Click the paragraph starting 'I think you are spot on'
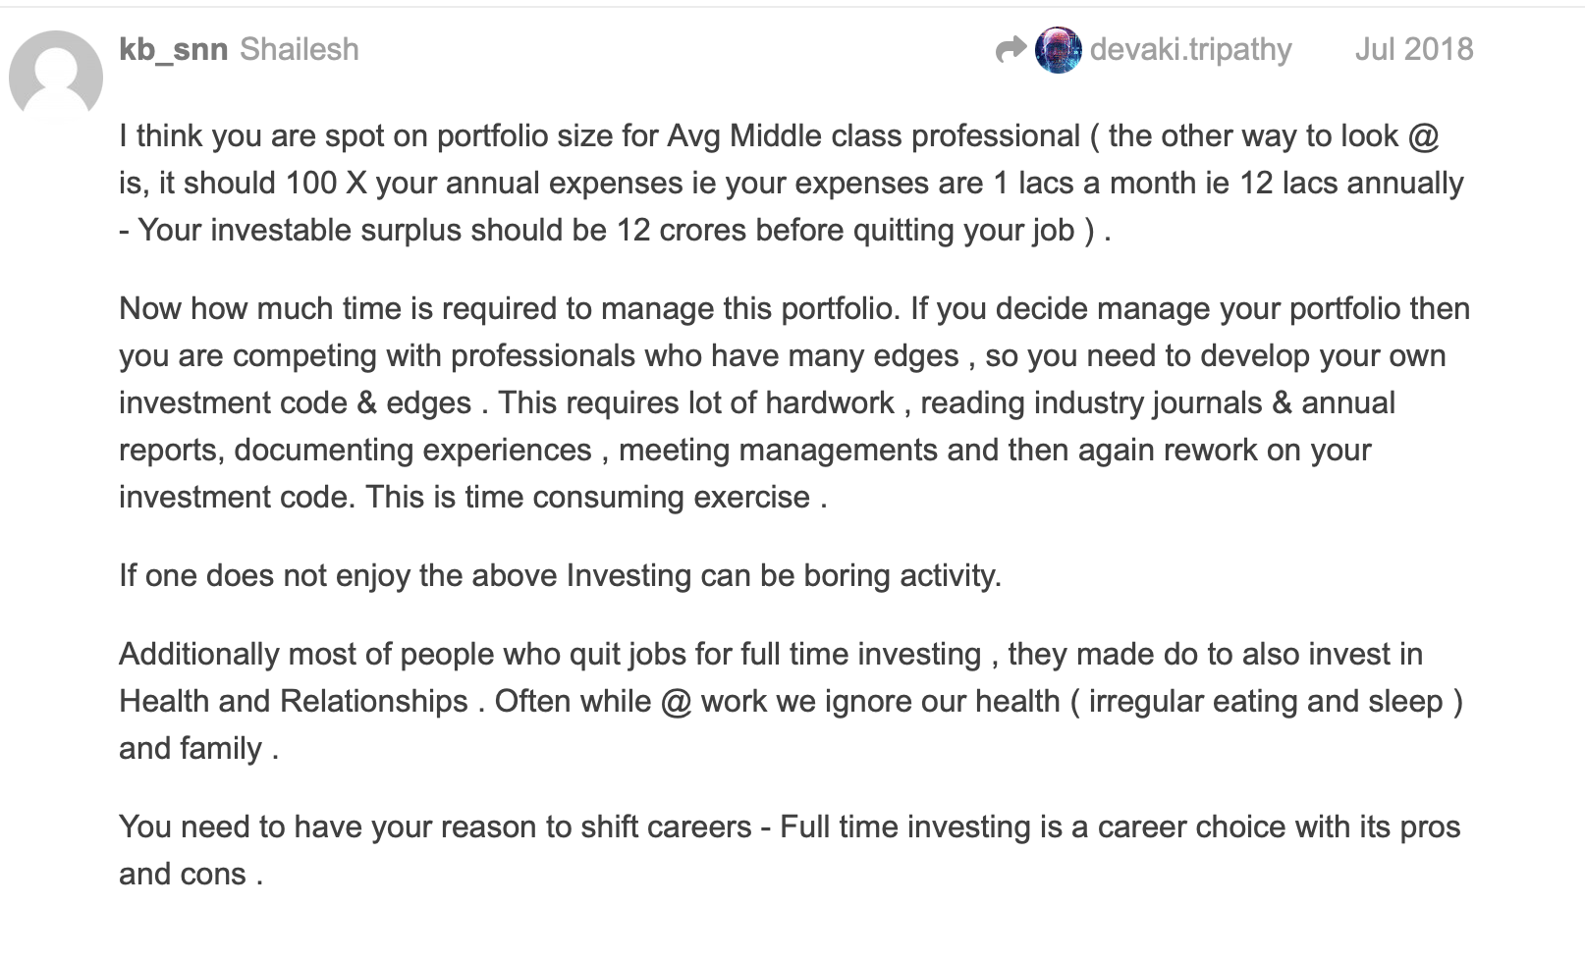Image resolution: width=1585 pixels, height=960 pixels. pyautogui.click(x=792, y=183)
